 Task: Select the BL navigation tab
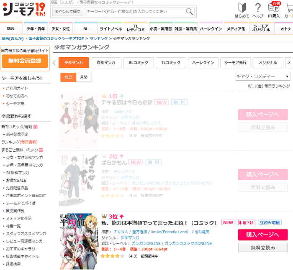pos(86,28)
